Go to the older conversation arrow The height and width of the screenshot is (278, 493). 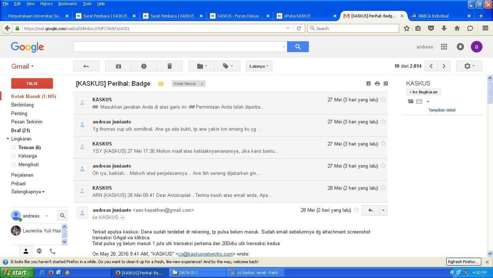[444, 66]
